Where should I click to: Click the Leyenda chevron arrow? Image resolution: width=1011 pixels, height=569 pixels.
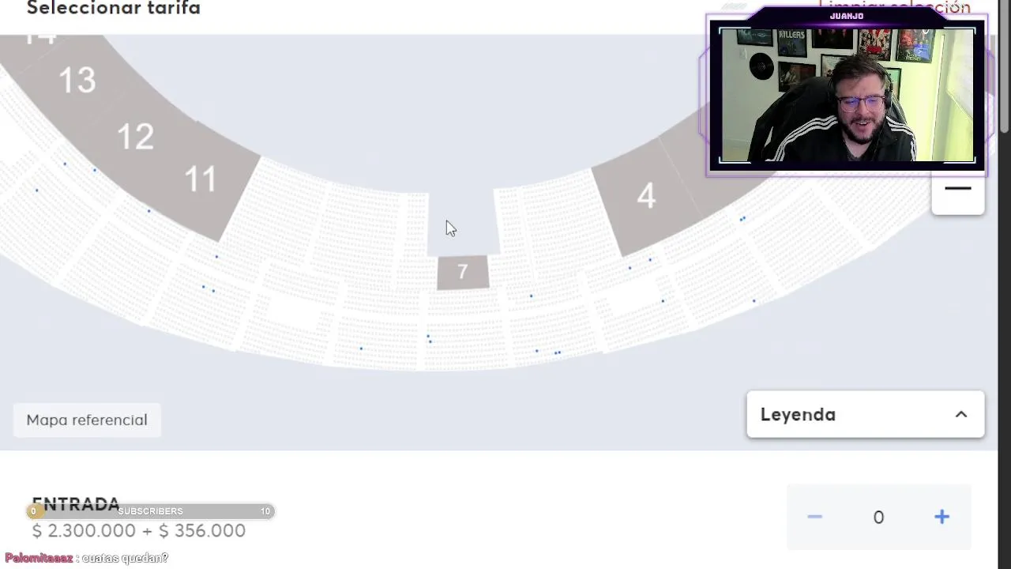tap(961, 414)
